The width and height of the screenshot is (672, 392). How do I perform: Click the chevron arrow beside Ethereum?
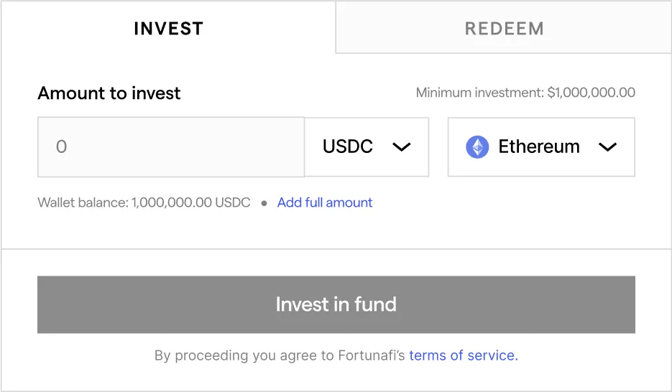tap(607, 147)
